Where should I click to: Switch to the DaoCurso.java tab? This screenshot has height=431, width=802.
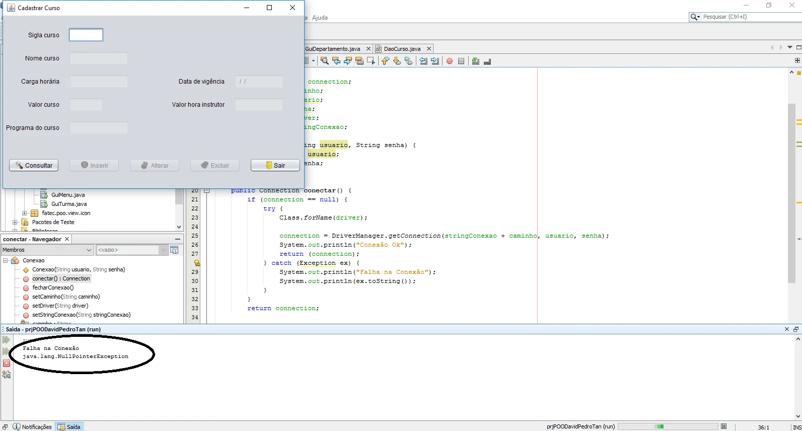point(402,49)
